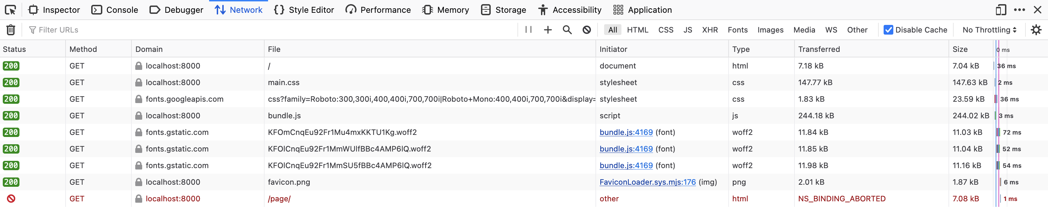
Task: Open the No Throttling dropdown
Action: click(x=989, y=30)
